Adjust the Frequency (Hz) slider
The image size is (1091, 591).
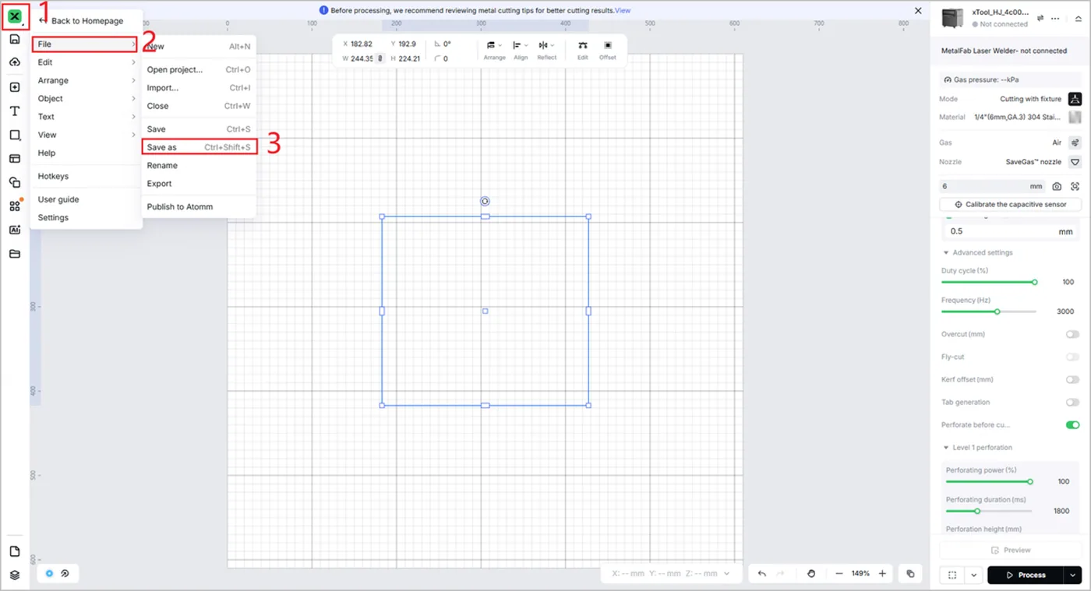(988, 311)
